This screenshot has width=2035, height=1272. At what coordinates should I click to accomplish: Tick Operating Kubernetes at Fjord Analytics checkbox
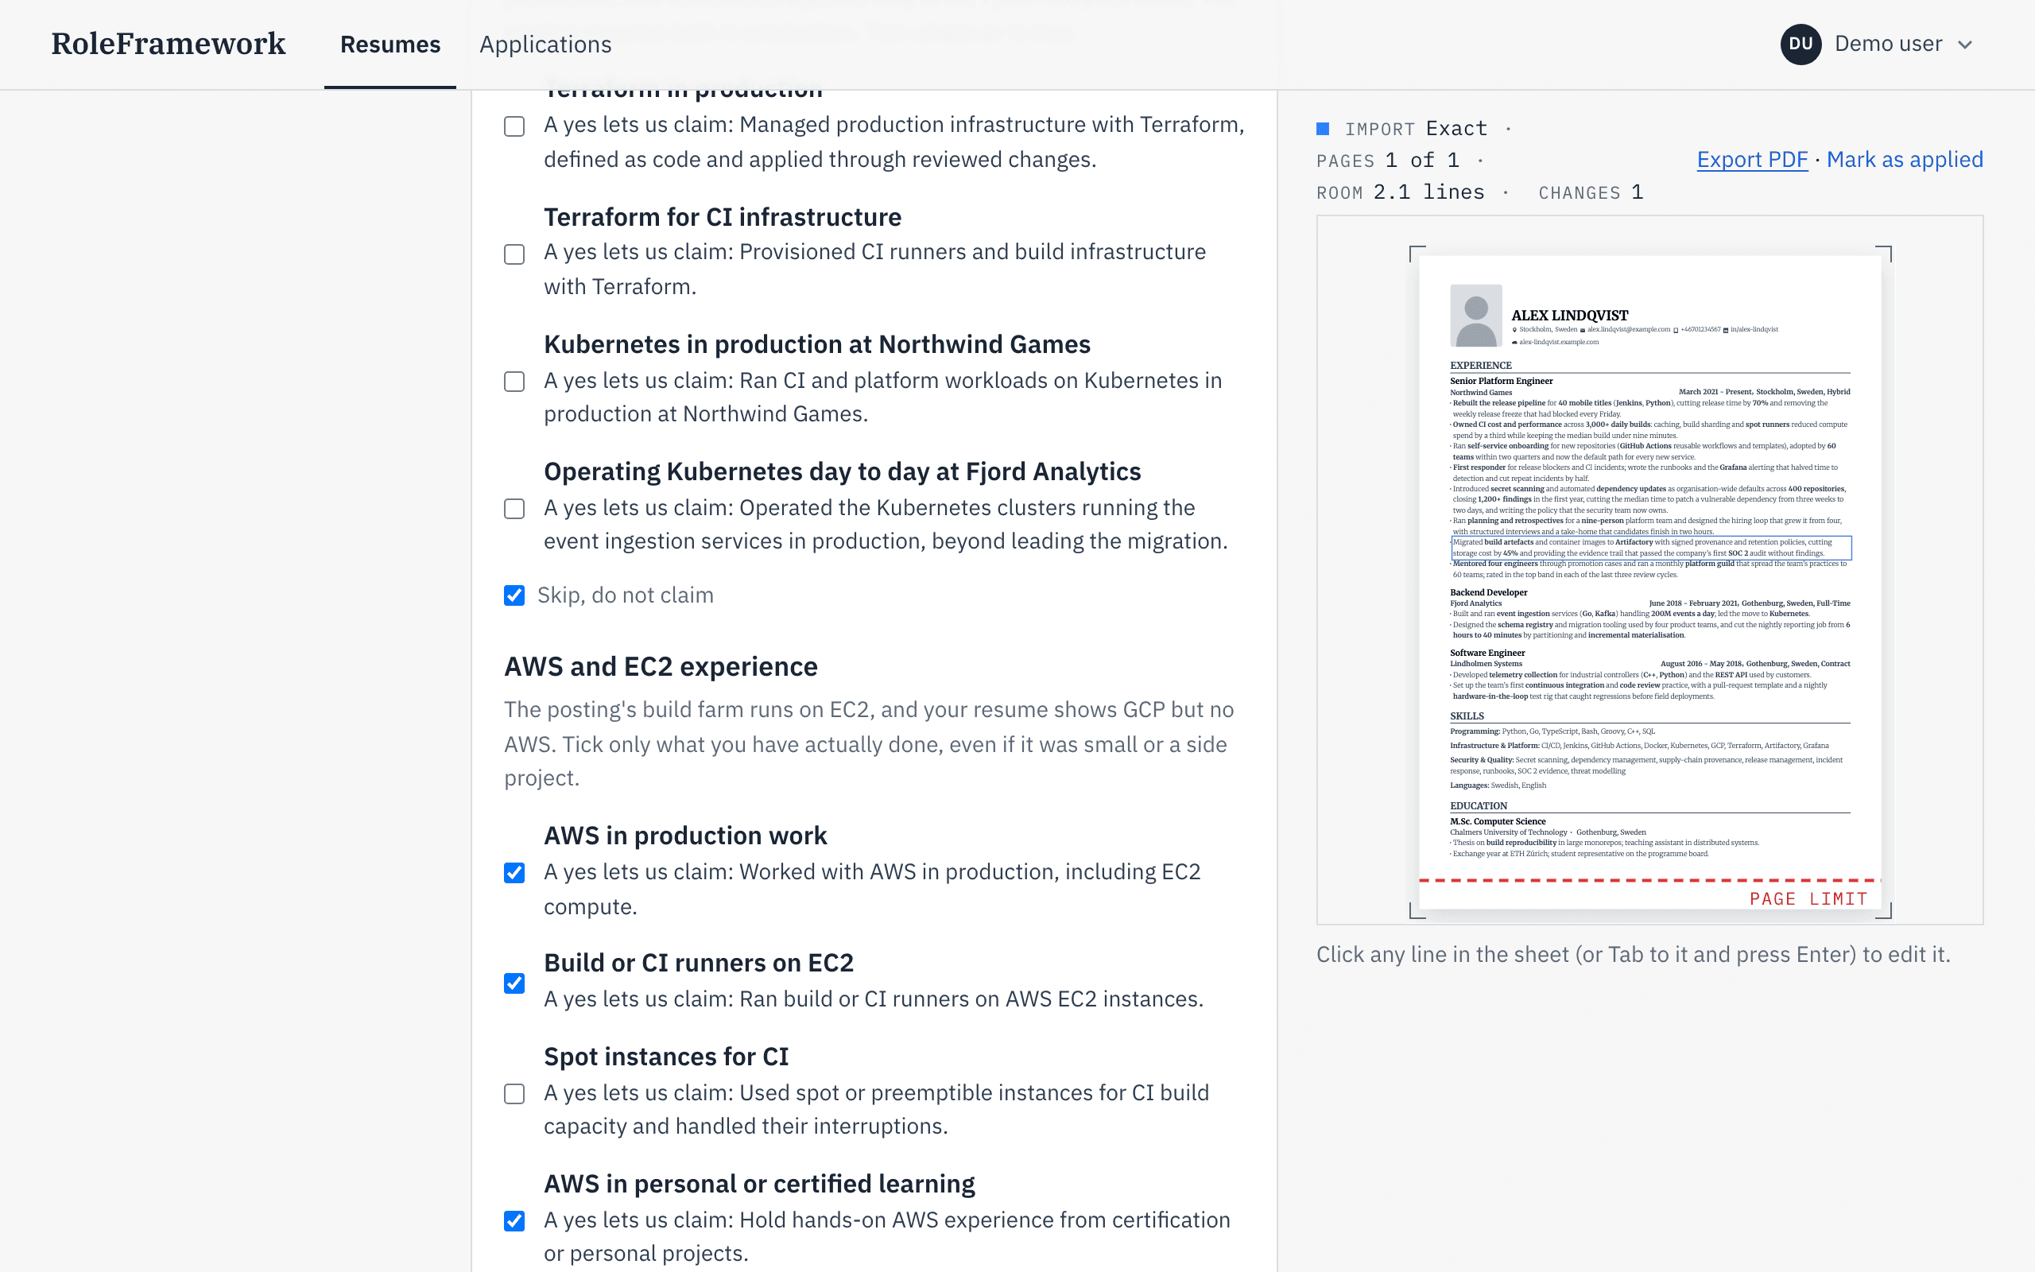click(514, 509)
